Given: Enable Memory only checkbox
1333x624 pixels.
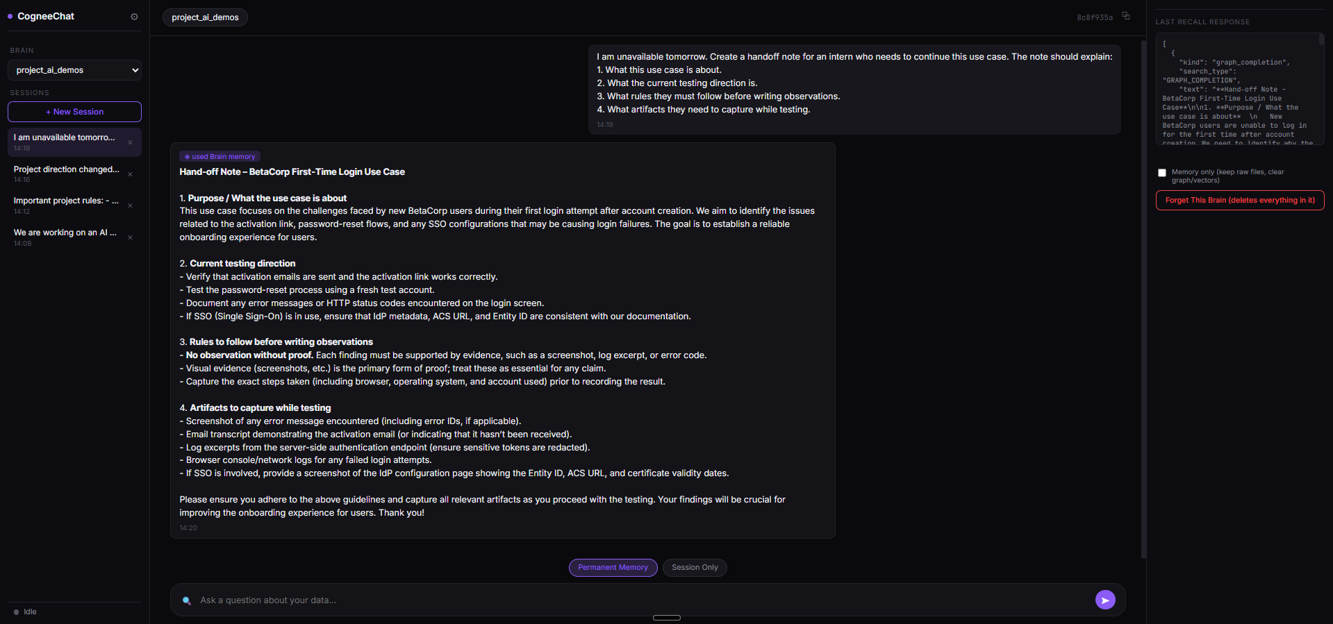Looking at the screenshot, I should tap(1162, 173).
